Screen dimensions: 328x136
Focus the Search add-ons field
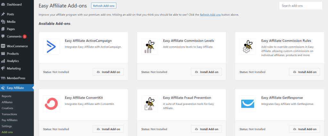pos(300,6)
